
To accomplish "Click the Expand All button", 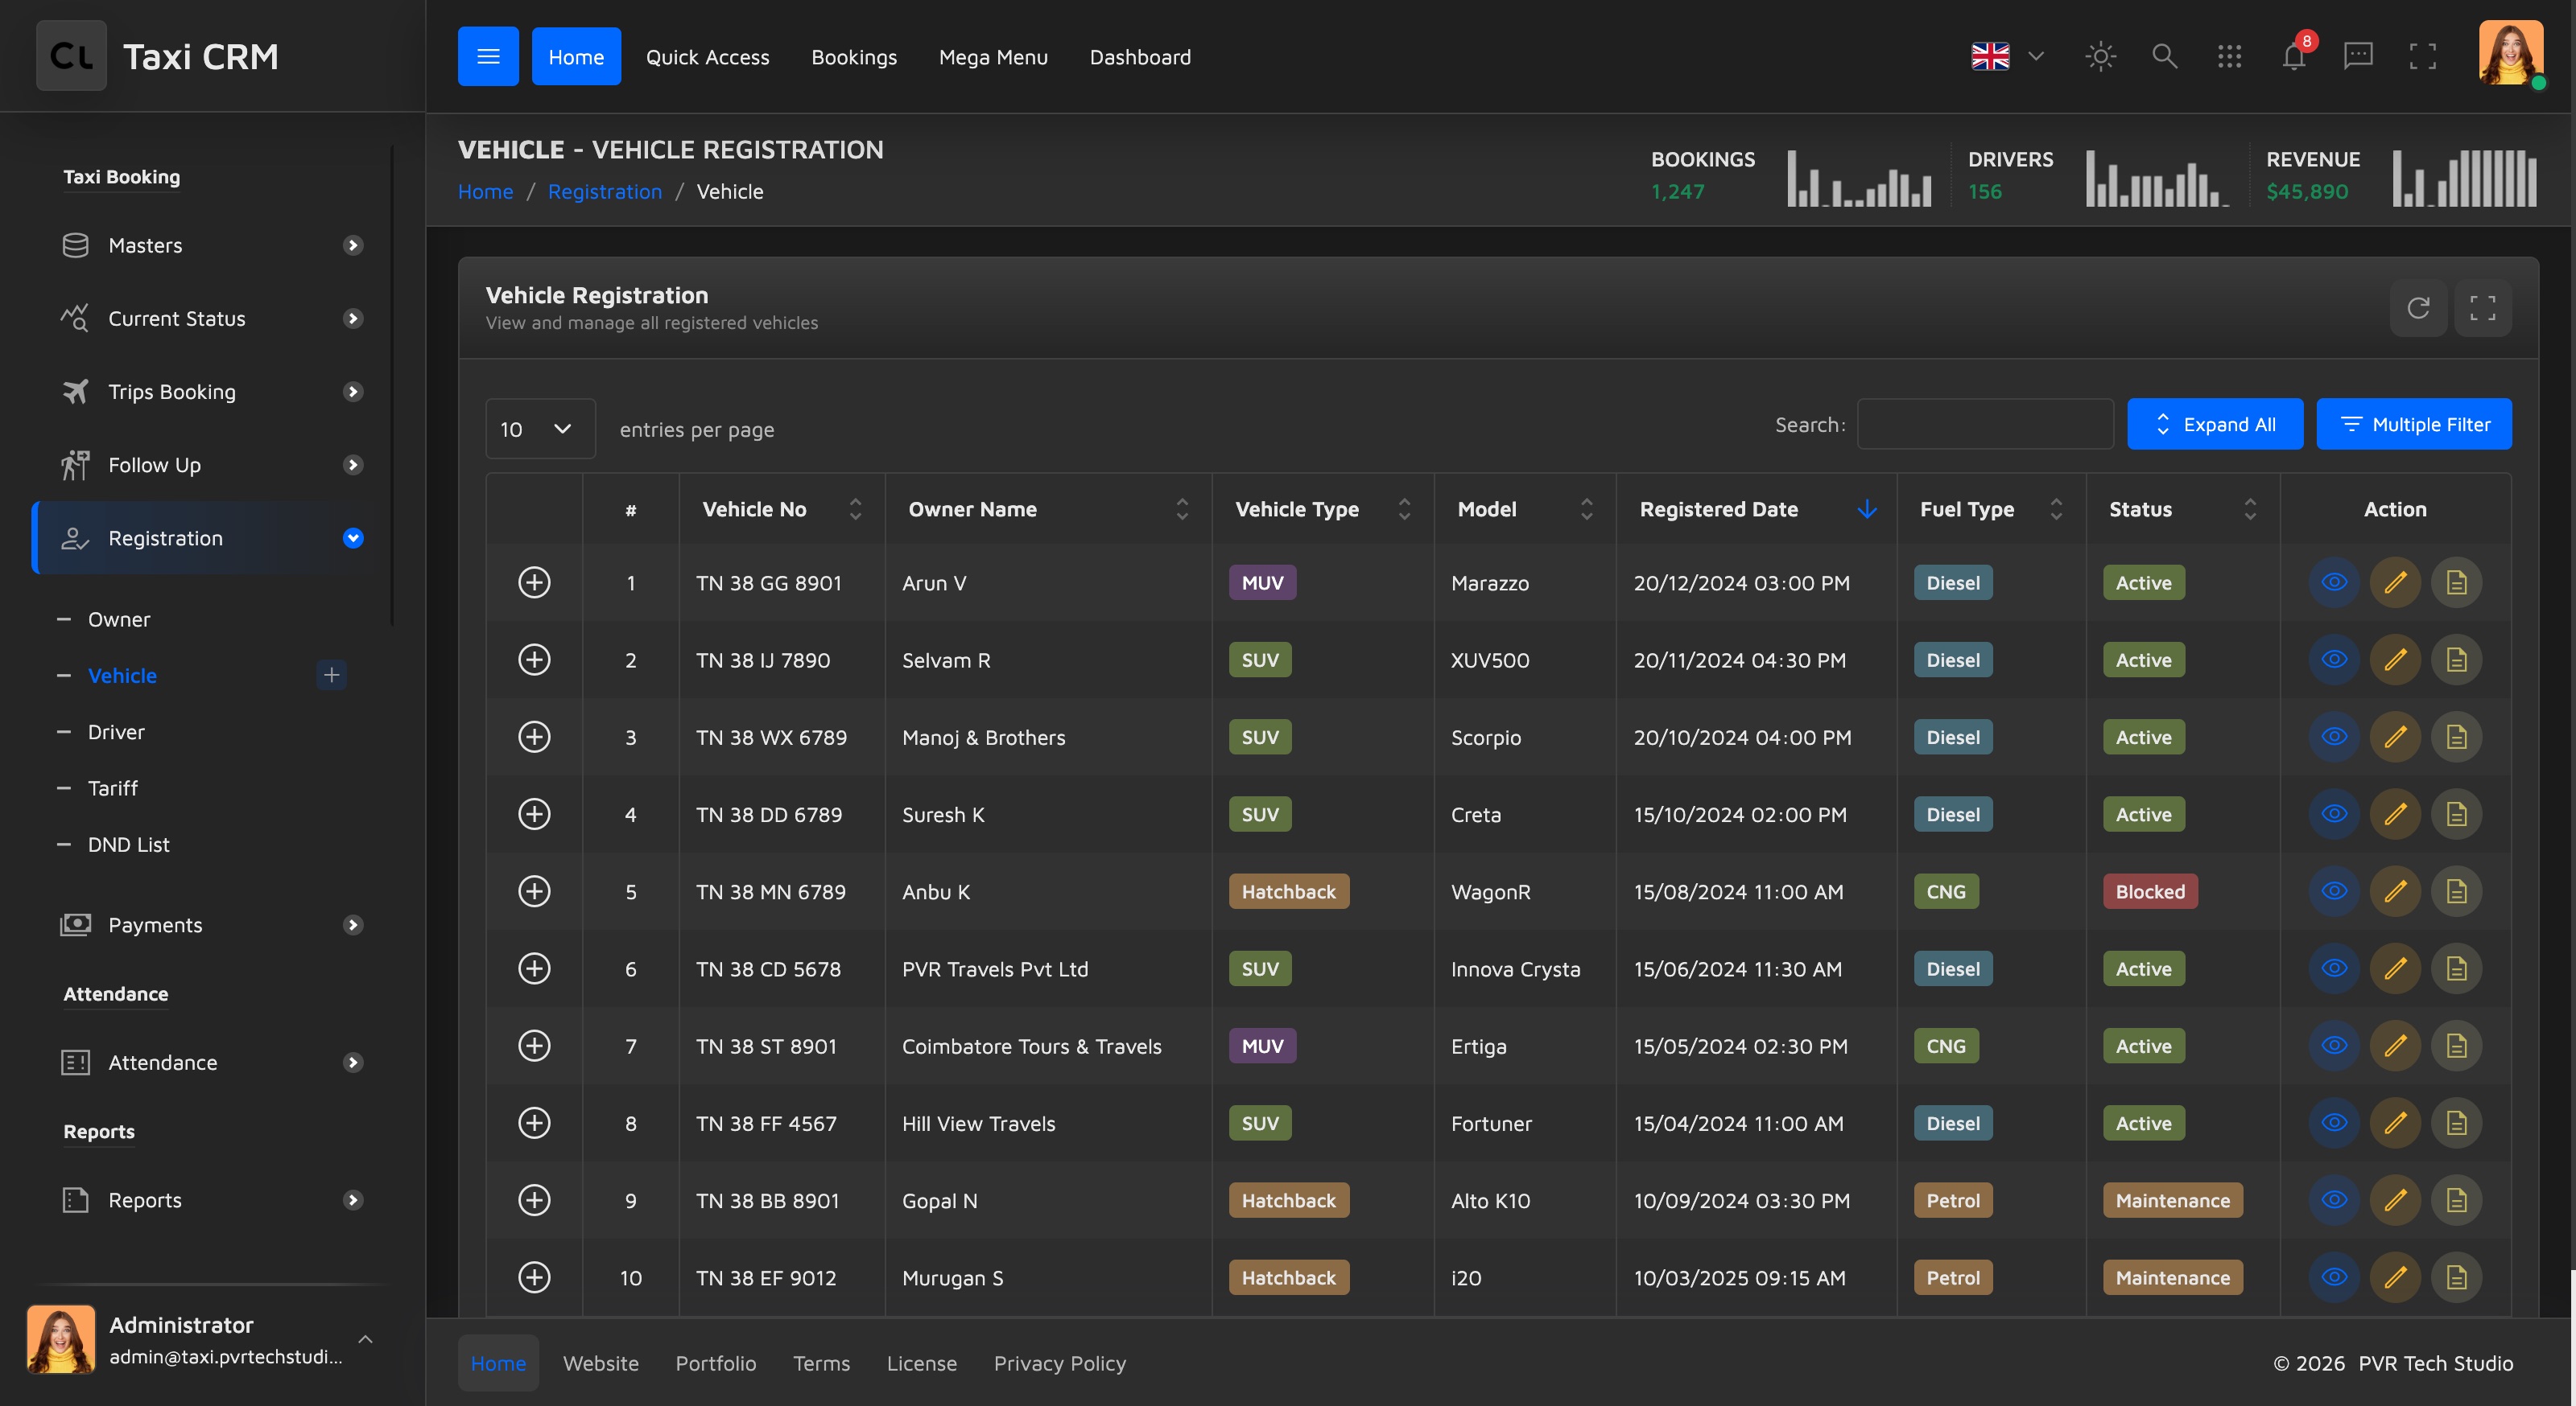I will click(2215, 425).
